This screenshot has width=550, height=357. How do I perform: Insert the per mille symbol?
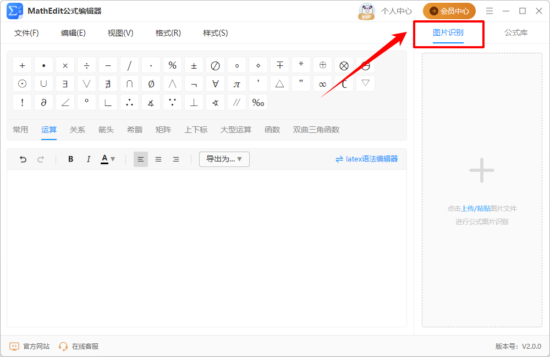[x=258, y=103]
